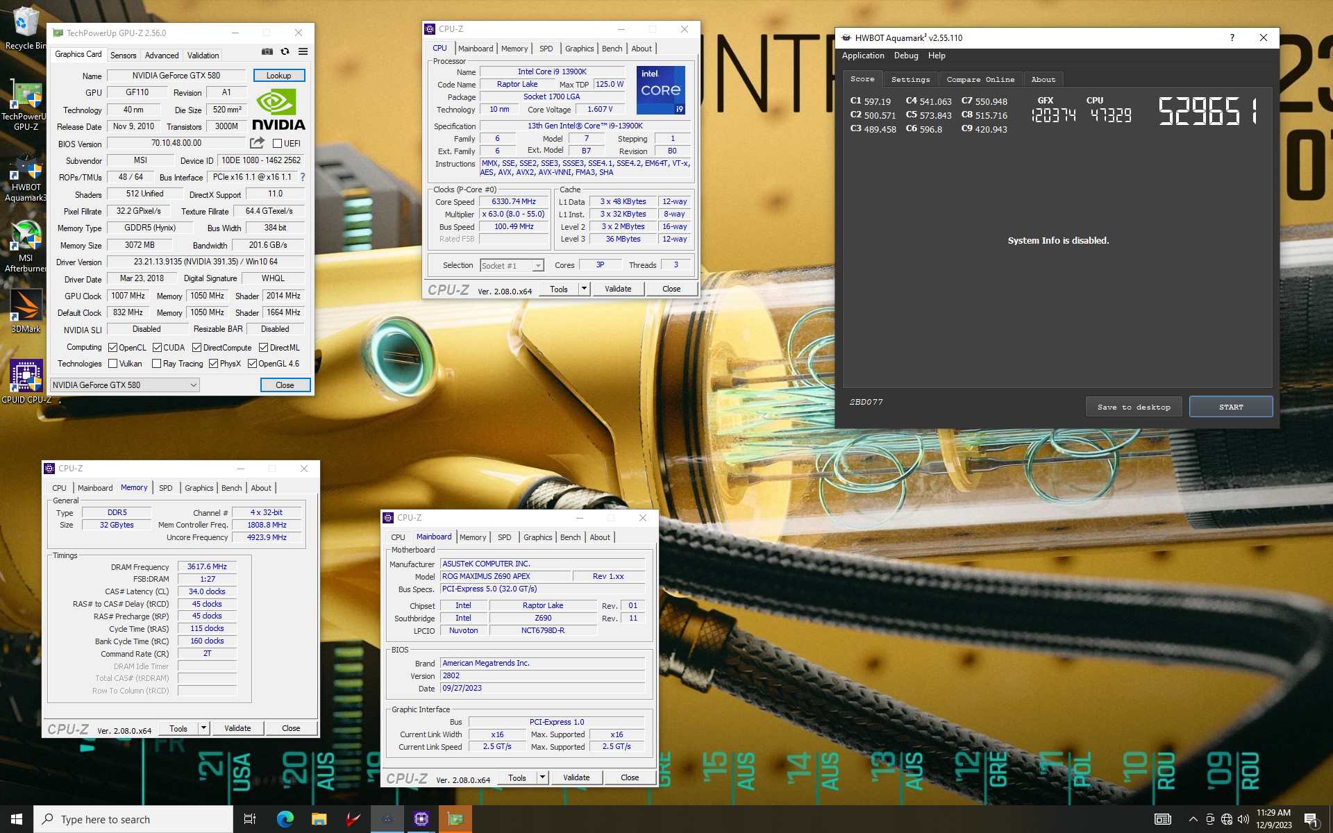Open Microsoft Edge from taskbar
The image size is (1333, 833).
click(285, 819)
